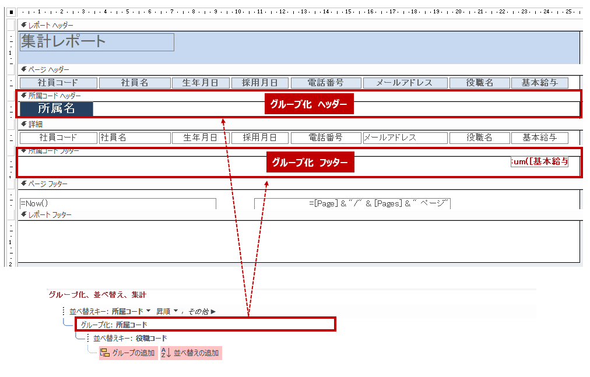Select the 並べ替えキー: 役職コード row
This screenshot has height=377, width=590.
tap(130, 338)
